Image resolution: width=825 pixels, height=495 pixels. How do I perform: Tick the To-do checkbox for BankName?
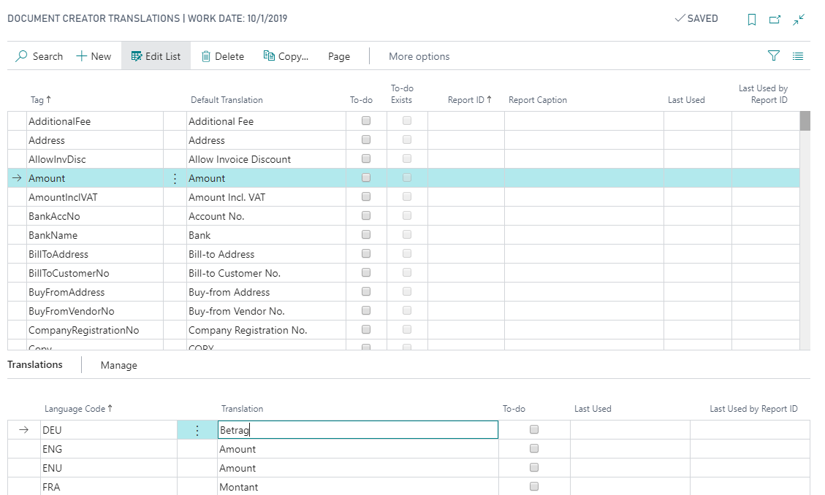(x=366, y=235)
